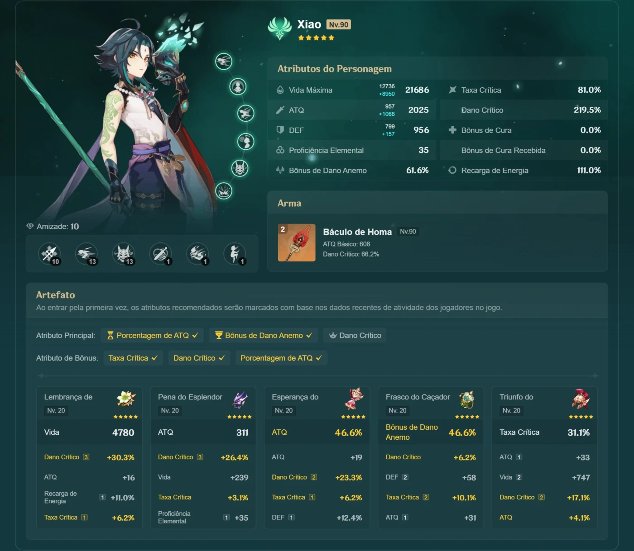Click the DEF total value 956
This screenshot has width=634, height=551.
(421, 130)
